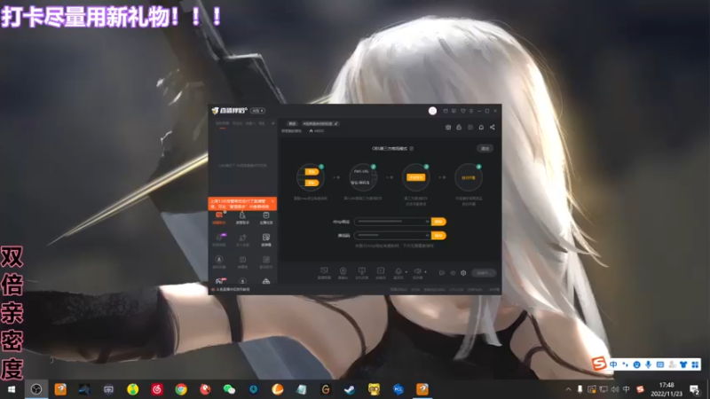Open Steam from the taskbar
The image size is (710, 399).
point(350,389)
